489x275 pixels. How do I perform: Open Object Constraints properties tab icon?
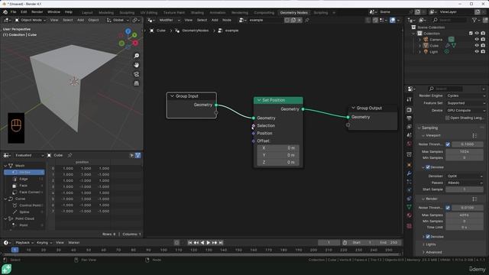pyautogui.click(x=410, y=199)
